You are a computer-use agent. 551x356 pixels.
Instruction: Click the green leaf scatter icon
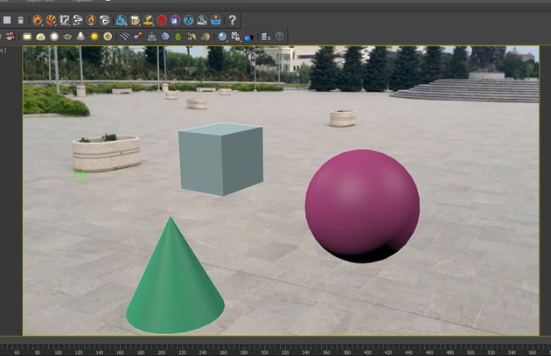tap(178, 37)
